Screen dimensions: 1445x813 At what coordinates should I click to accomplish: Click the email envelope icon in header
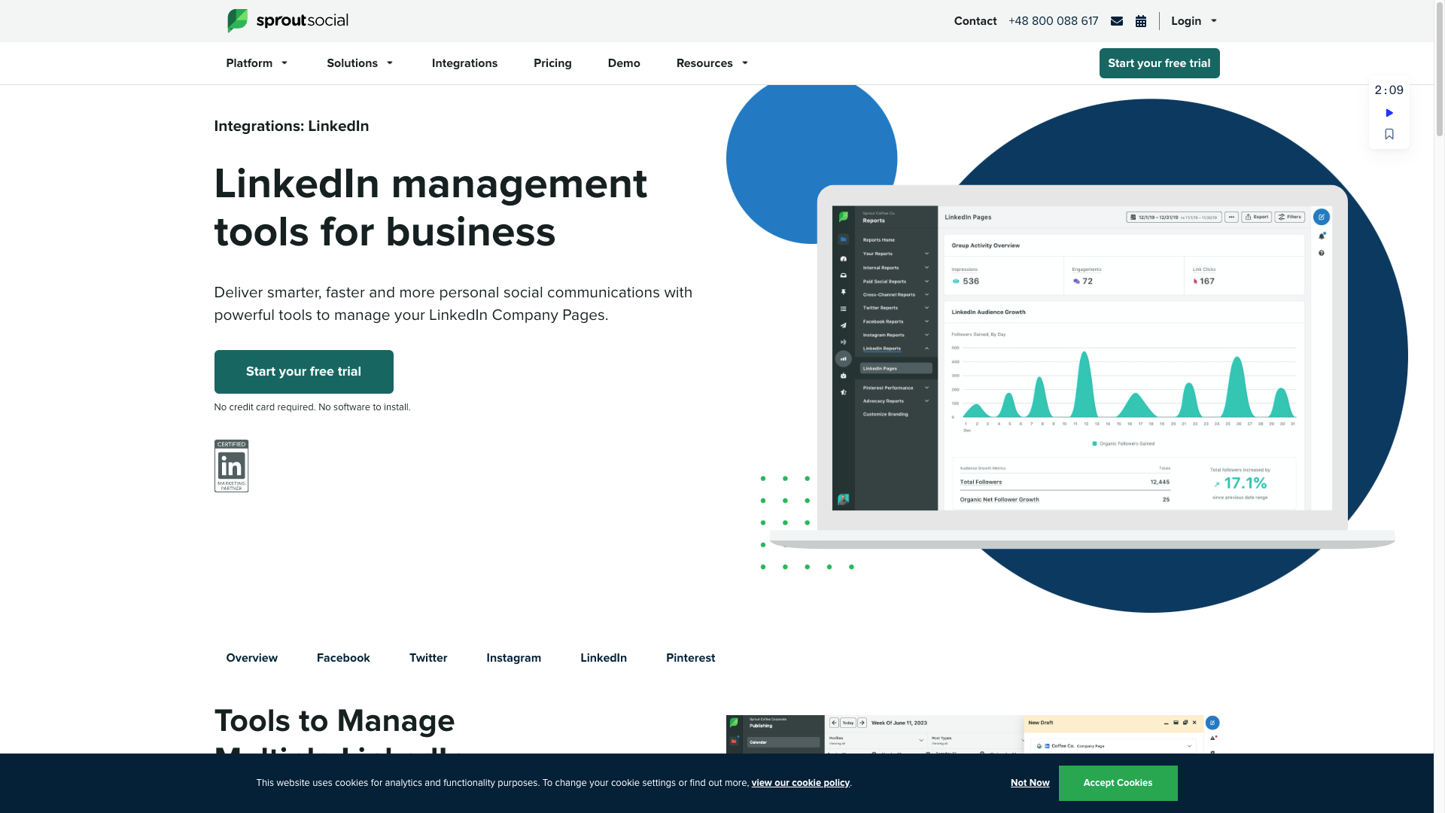pos(1117,21)
